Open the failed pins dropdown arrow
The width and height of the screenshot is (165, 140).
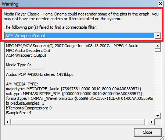point(158,36)
